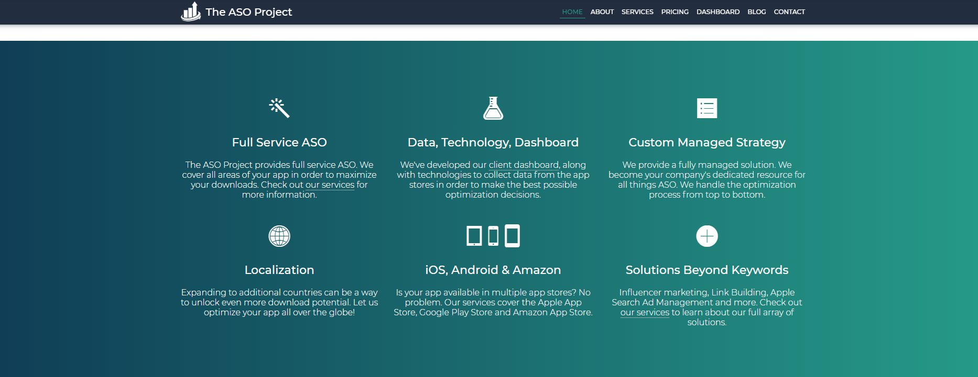Click the 'iOS, Android & Amazon' heading
The width and height of the screenshot is (978, 377).
point(493,270)
